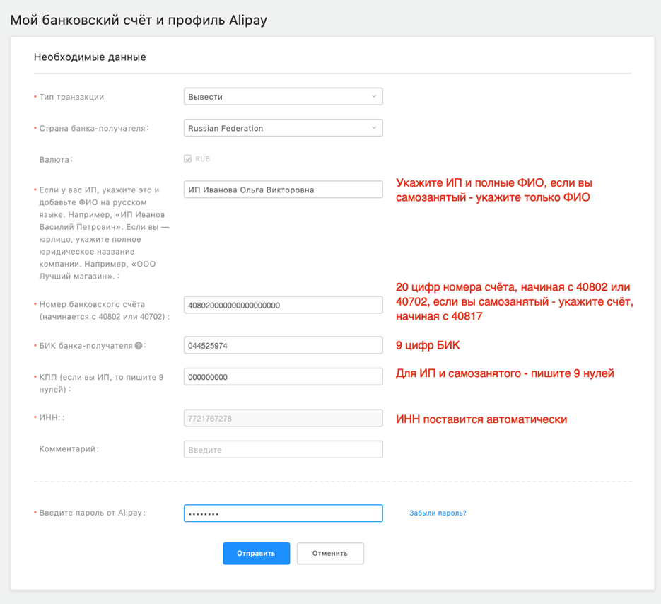Focus the empty Комментарий input field
This screenshot has width=661, height=604.
click(x=283, y=449)
